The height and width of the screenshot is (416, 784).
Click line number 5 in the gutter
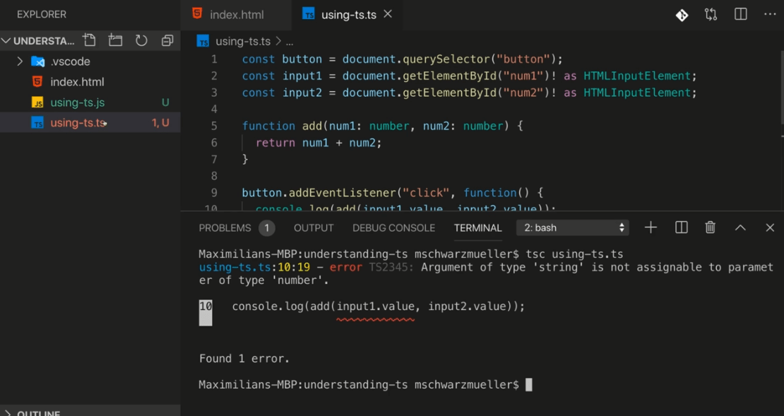[214, 126]
